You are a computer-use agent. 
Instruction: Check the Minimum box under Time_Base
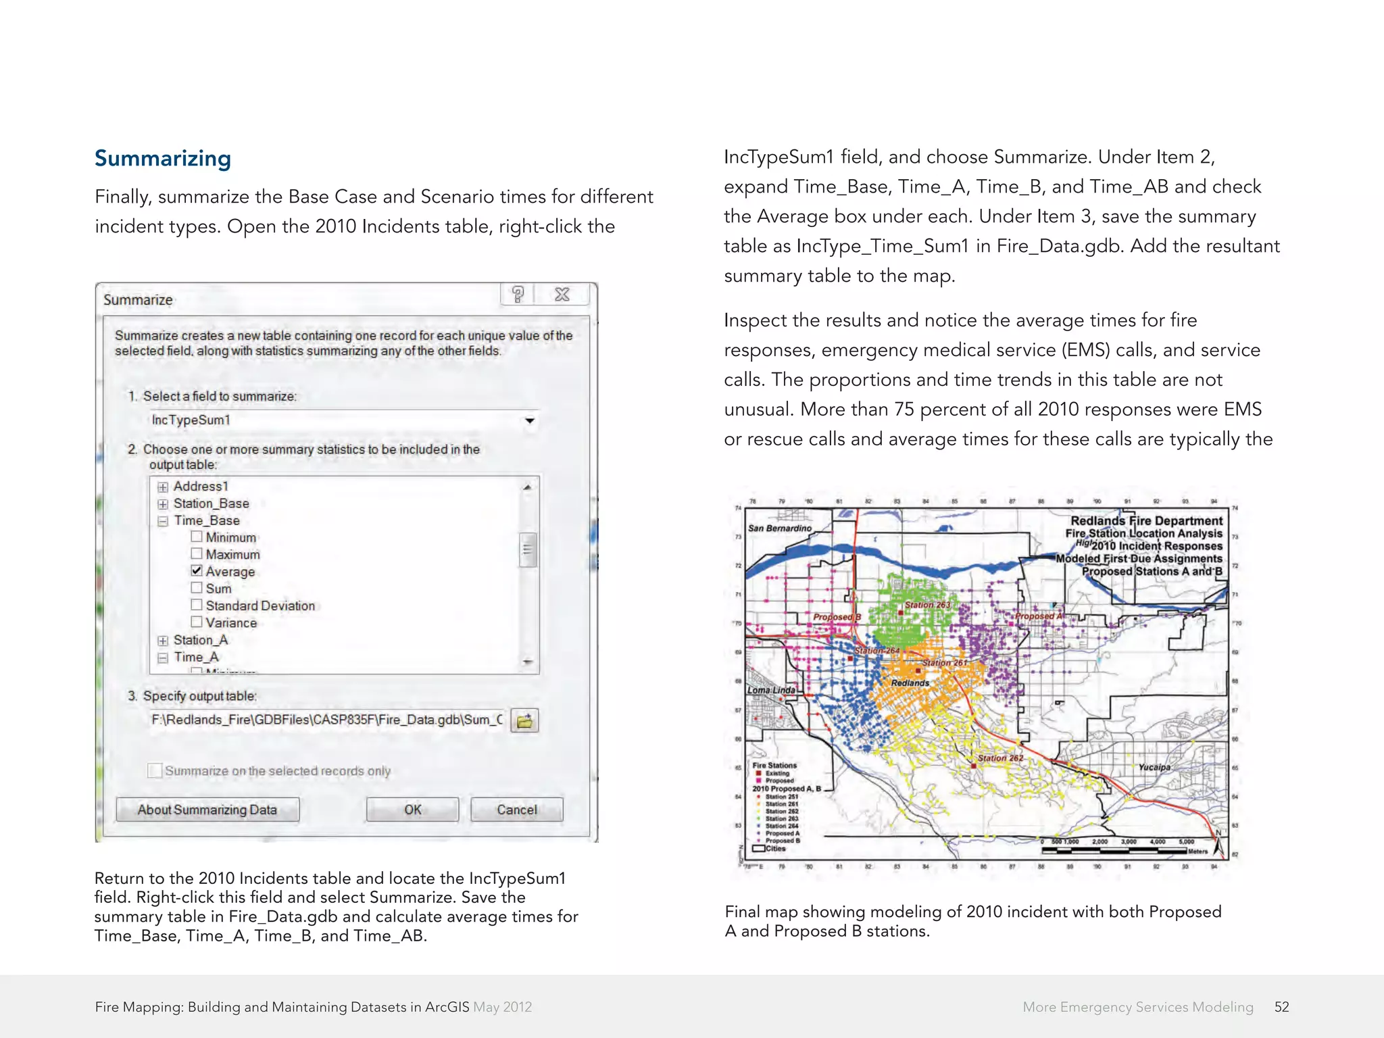197,537
